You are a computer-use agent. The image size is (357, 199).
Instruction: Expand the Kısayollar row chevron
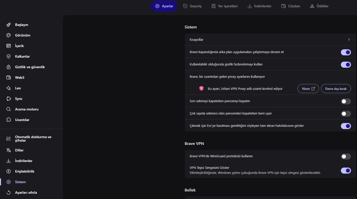(349, 39)
